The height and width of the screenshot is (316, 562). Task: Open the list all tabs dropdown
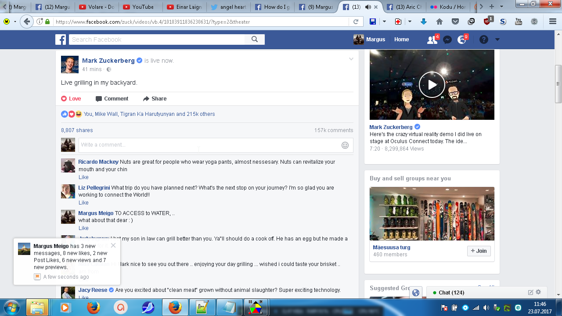pyautogui.click(x=502, y=7)
